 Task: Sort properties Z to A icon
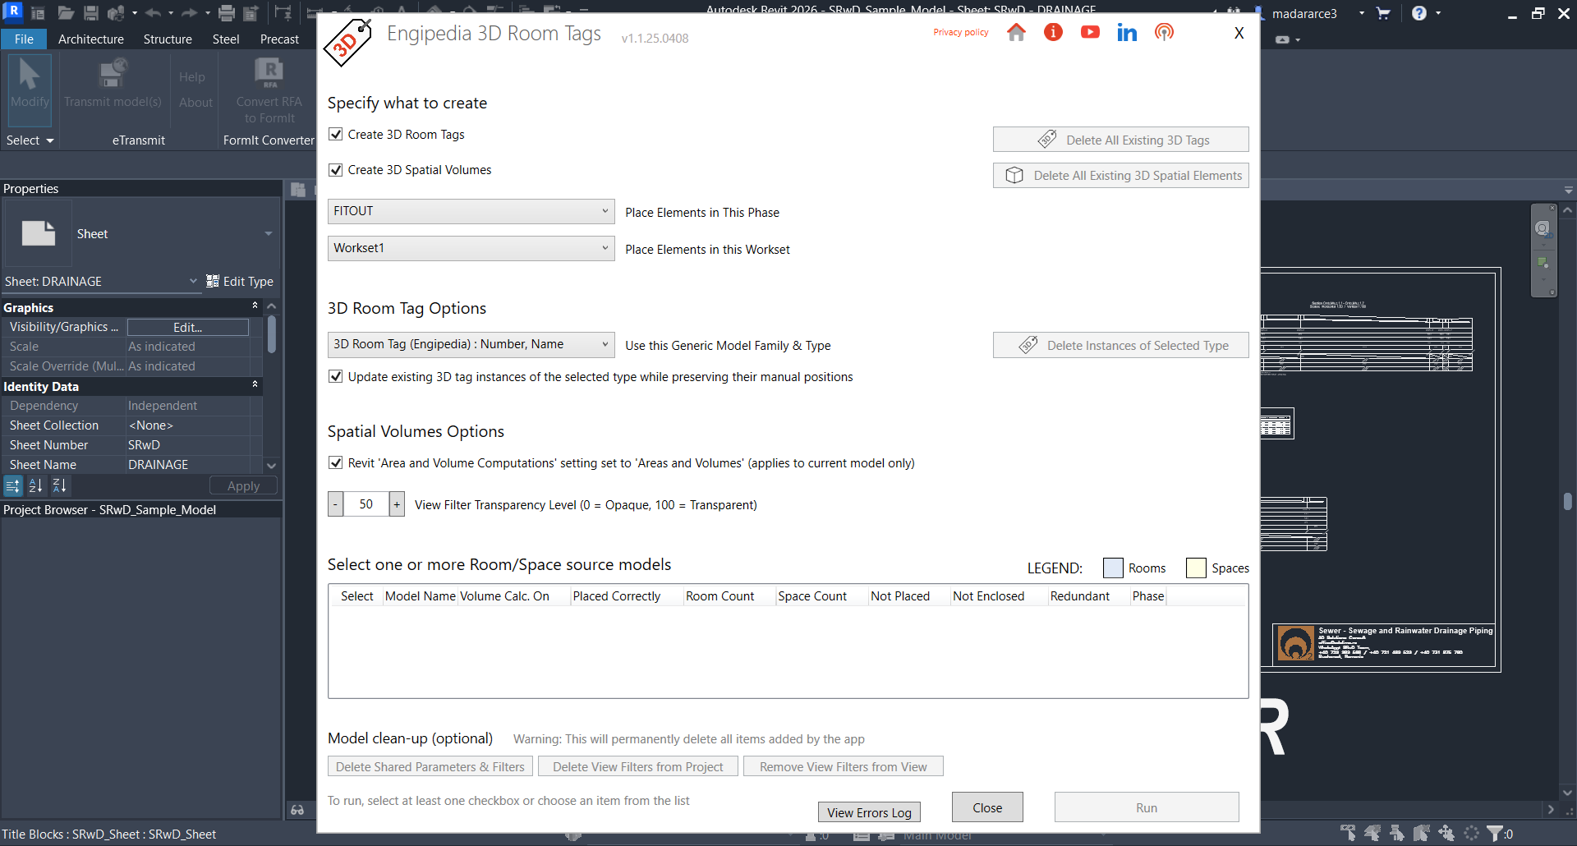tap(60, 486)
